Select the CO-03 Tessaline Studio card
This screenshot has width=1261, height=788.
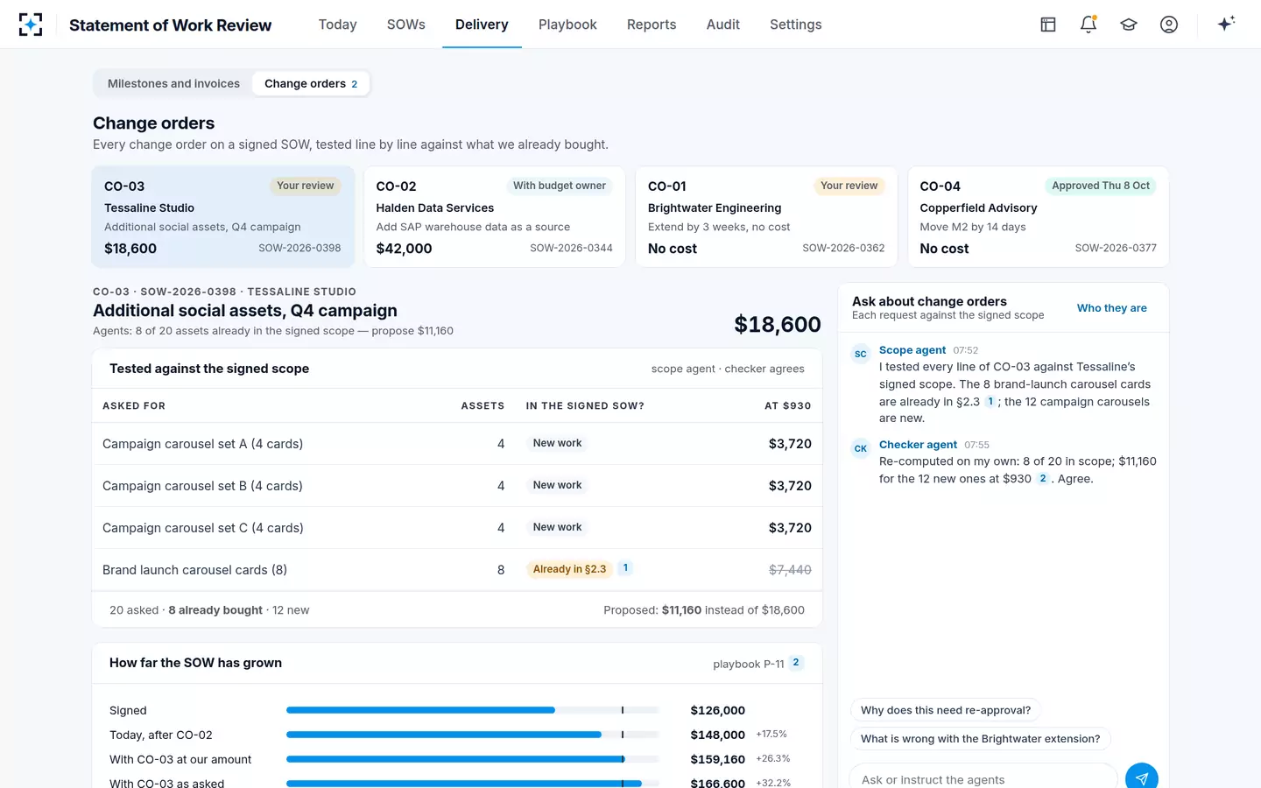pyautogui.click(x=223, y=217)
